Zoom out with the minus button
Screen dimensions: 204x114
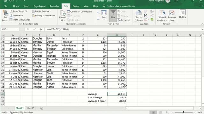[x=173, y=112]
